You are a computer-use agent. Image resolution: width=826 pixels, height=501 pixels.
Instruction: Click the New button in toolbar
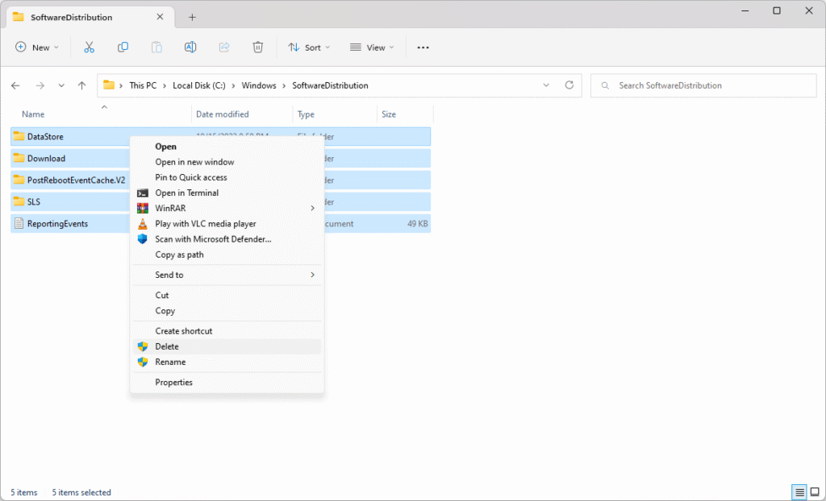pyautogui.click(x=37, y=48)
